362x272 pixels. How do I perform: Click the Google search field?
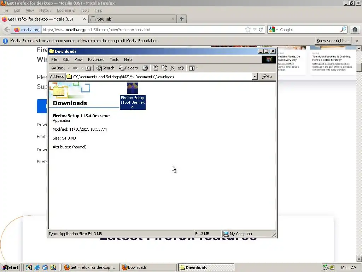pos(309,30)
